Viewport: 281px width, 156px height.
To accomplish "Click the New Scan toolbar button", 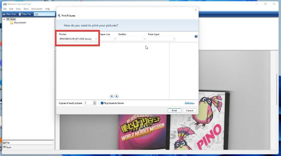I will 9,14.
